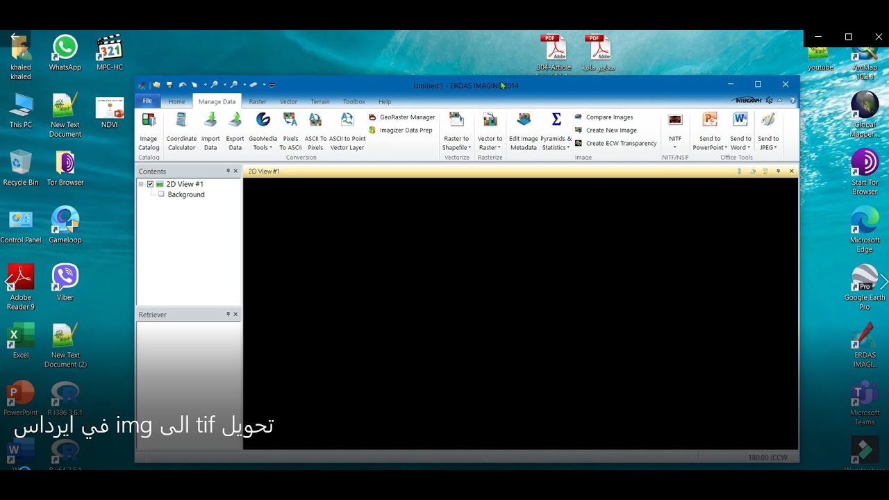Screen dimensions: 889x500
Task: Expand the Pyramids & Statistics dropdown
Action: click(x=556, y=131)
